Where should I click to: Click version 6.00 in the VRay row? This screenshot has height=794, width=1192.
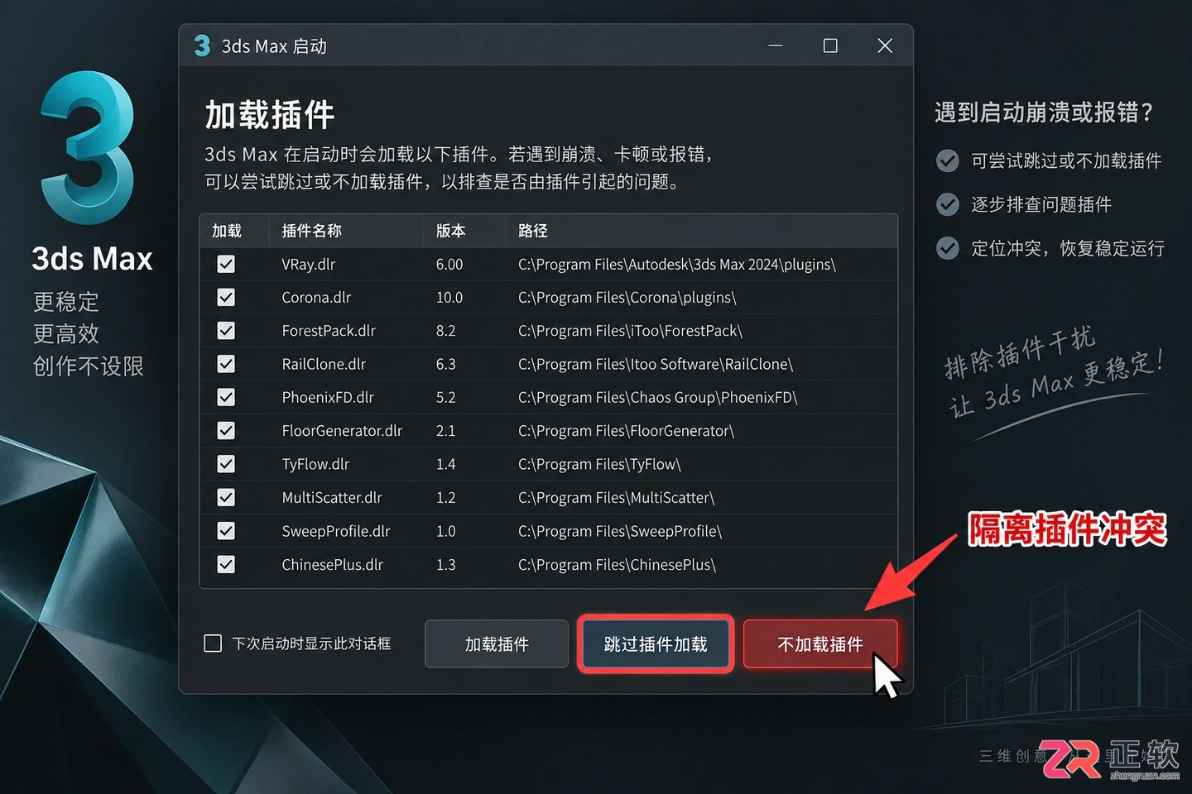pyautogui.click(x=449, y=265)
